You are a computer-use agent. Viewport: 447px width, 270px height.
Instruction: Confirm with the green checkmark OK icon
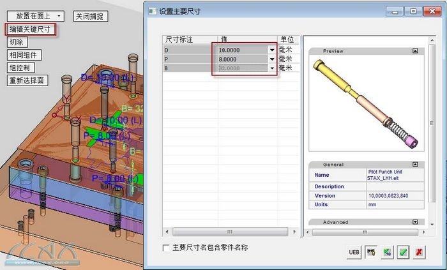(x=403, y=253)
